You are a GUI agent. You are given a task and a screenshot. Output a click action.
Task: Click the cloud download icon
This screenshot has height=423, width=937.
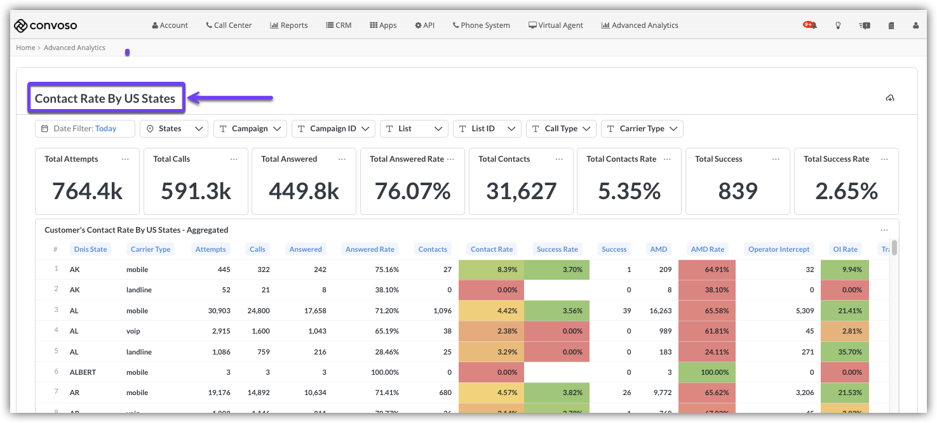pyautogui.click(x=890, y=98)
